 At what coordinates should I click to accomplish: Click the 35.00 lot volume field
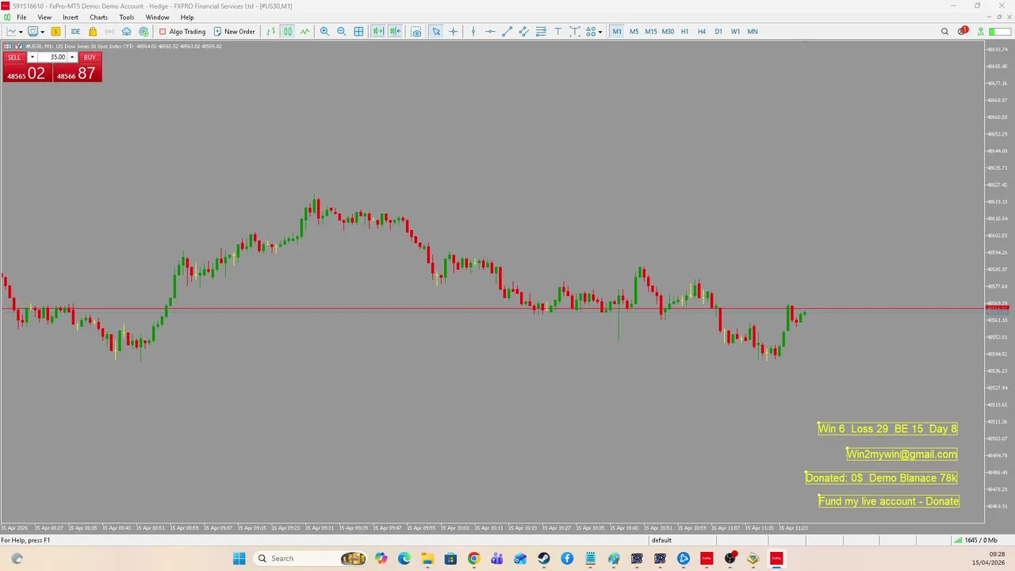(52, 57)
